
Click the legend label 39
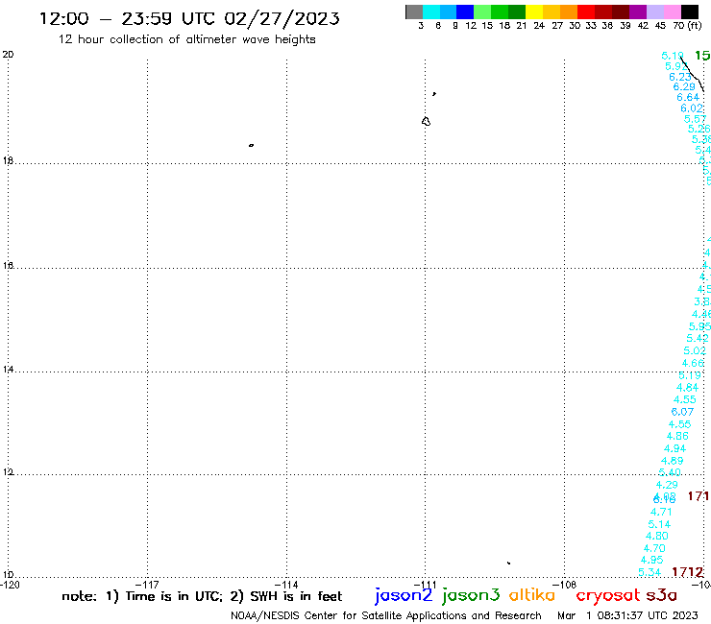click(625, 25)
